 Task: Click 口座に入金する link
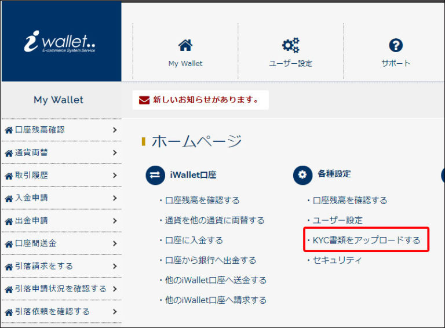click(x=194, y=240)
